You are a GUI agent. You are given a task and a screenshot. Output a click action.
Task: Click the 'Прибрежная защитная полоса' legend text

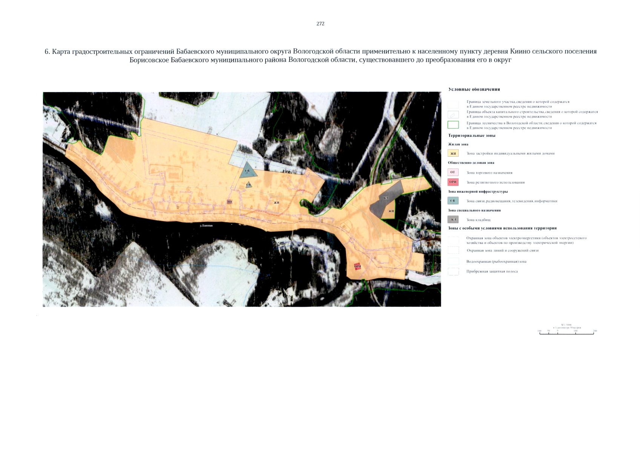tap(492, 272)
